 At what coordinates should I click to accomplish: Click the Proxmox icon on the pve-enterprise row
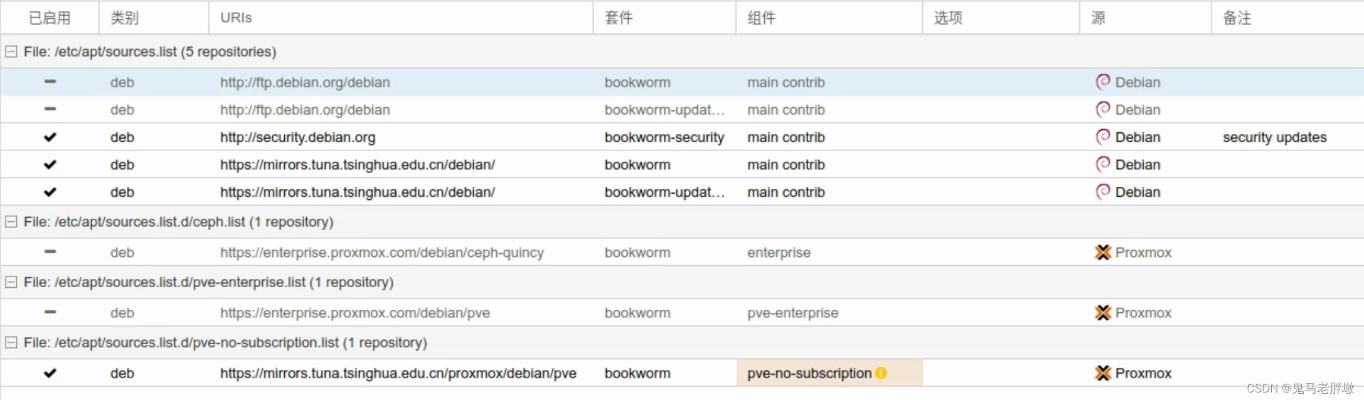(1103, 312)
